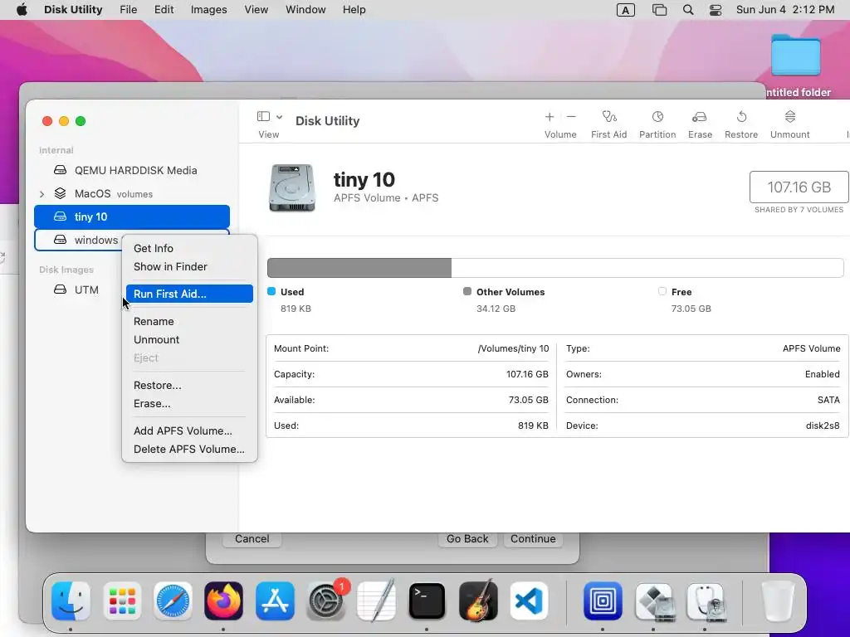Screen dimensions: 850x637
Task: Click Cancel in the background dialog
Action: click(252, 539)
